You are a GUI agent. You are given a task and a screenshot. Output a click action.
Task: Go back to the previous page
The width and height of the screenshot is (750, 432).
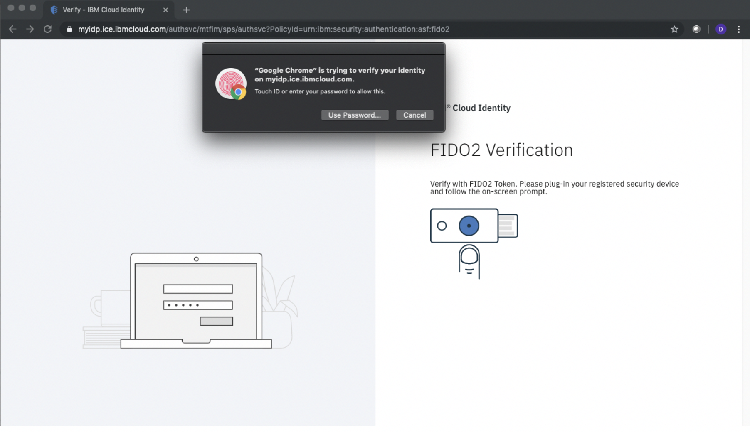coord(12,29)
